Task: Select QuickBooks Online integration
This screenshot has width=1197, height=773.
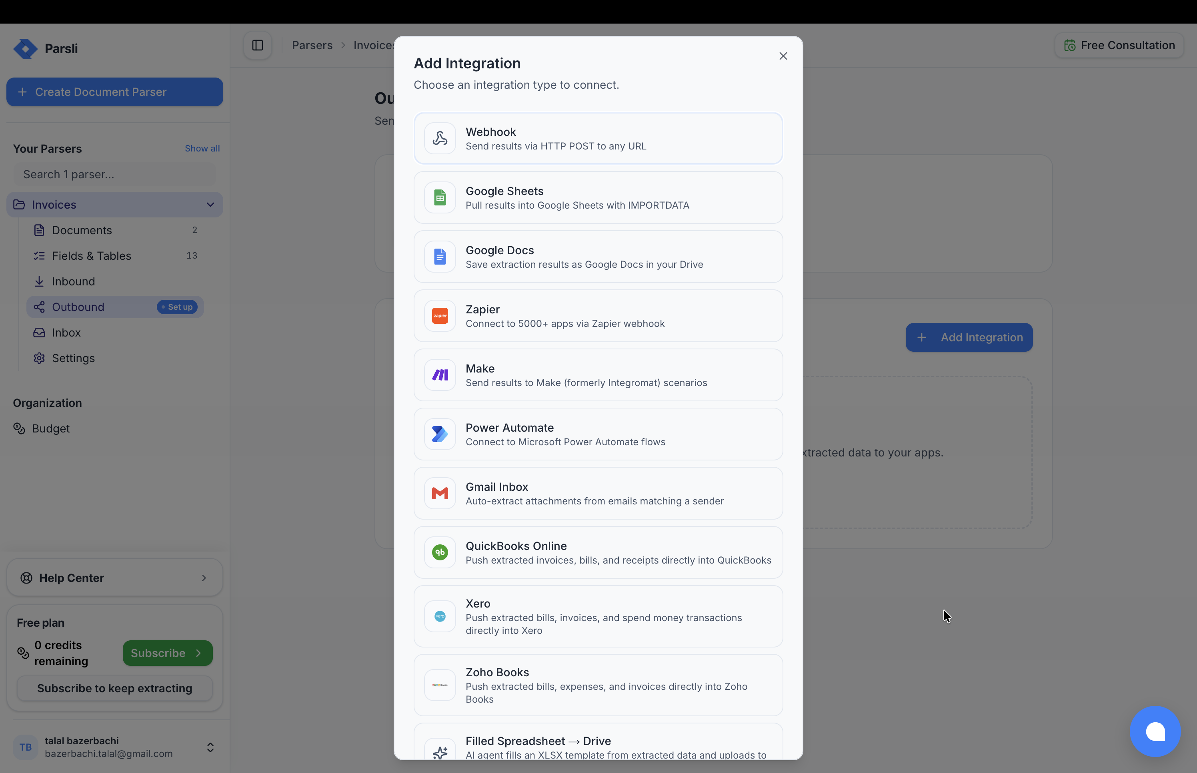Action: pos(598,553)
